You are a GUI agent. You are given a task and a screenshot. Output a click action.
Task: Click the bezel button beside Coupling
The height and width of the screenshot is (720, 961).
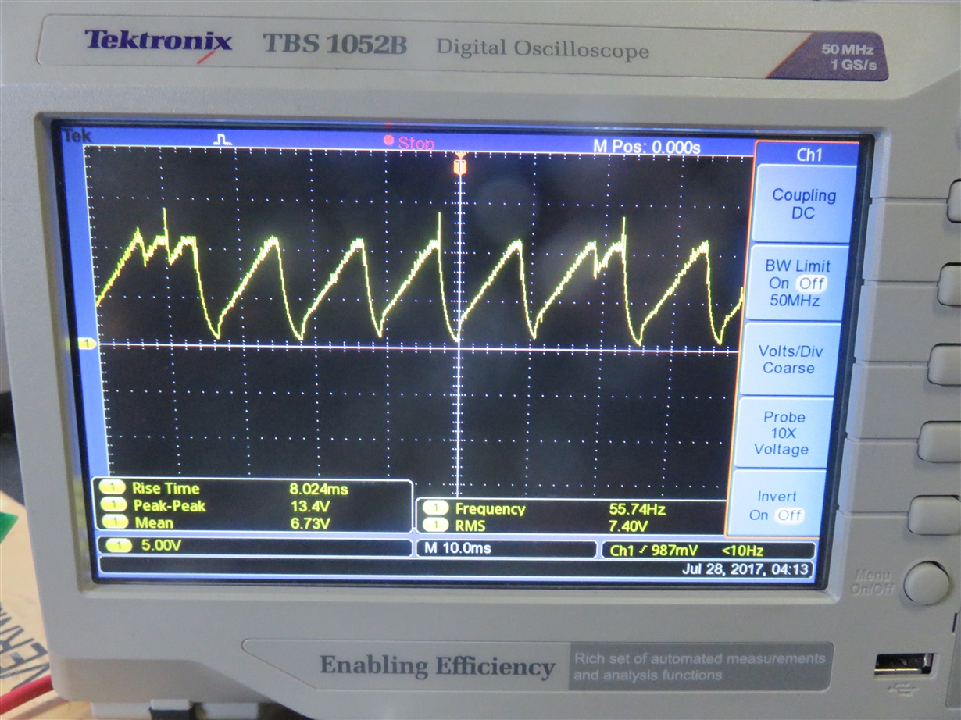tap(954, 201)
